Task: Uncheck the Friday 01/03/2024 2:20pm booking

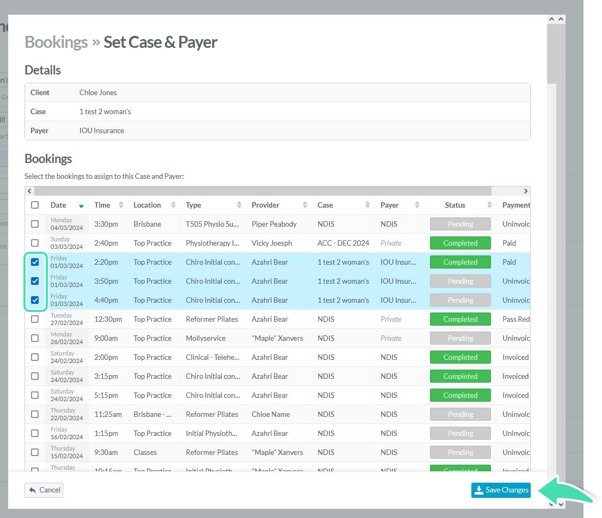Action: (35, 262)
